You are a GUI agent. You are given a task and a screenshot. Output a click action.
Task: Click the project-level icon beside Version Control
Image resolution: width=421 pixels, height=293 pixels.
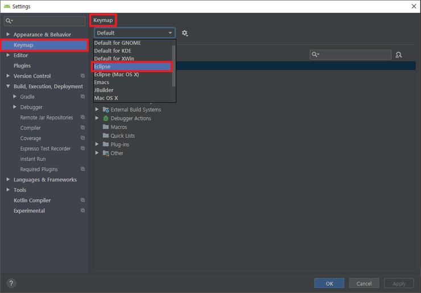(82, 76)
